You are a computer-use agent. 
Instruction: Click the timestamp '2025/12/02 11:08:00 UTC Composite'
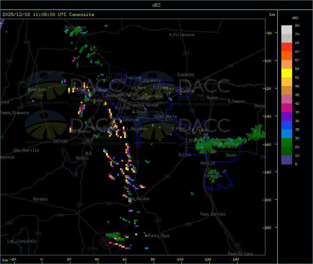48,15
